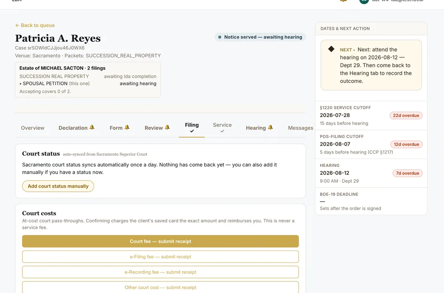Go to the Messages tab
The height and width of the screenshot is (293, 444).
click(301, 128)
